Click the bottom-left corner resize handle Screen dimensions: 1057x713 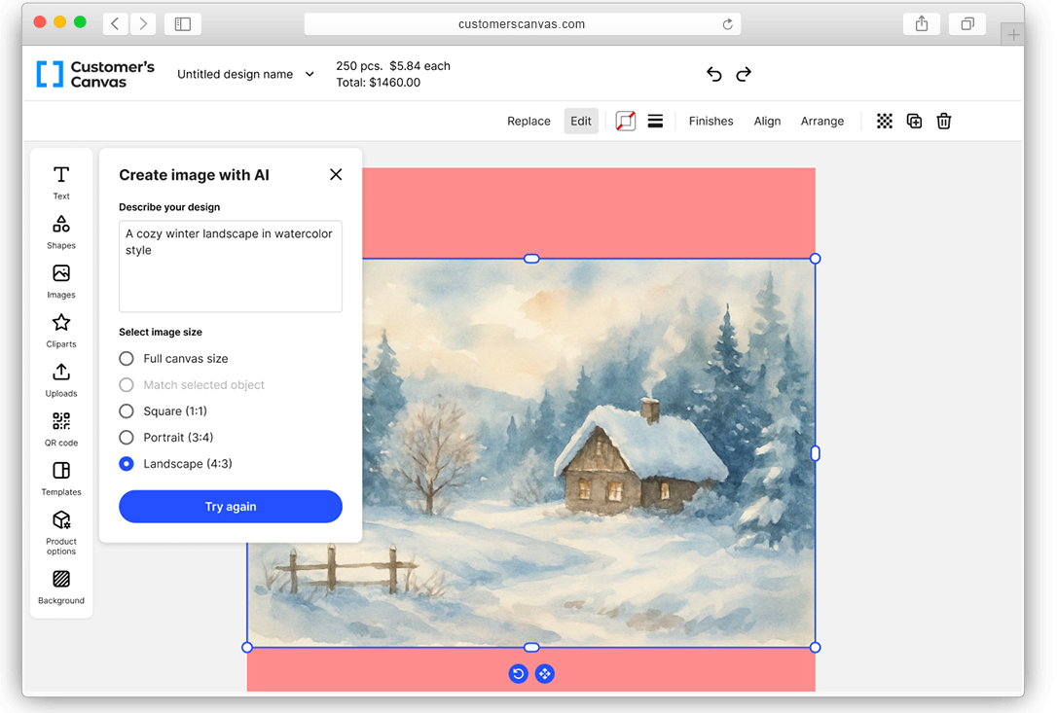tap(247, 647)
